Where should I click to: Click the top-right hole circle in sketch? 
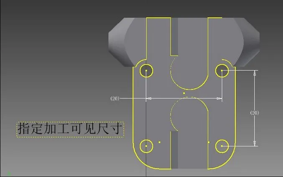click(x=222, y=71)
